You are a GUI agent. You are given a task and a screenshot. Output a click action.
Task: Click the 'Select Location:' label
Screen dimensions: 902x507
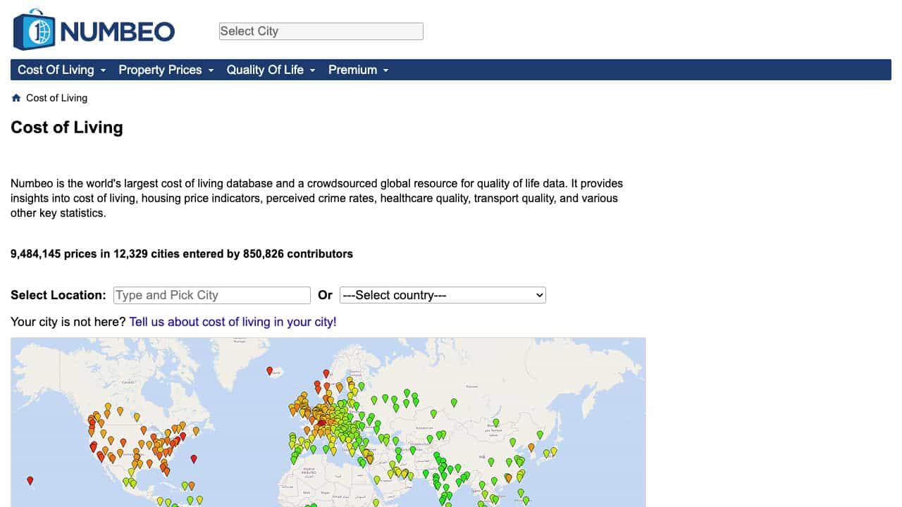coord(58,295)
